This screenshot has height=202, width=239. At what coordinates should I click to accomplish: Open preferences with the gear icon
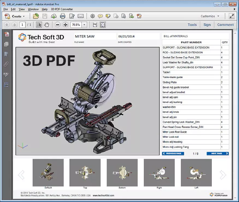(93, 16)
